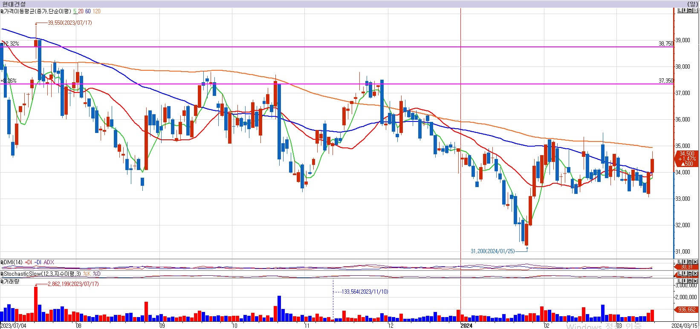The image size is (700, 329).
Task: Click the volume peak label 2,862,199(2023/07/17)
Action: (73, 284)
